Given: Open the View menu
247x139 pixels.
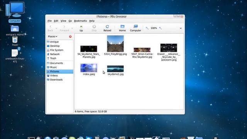Looking at the screenshot, I should point(63,21).
